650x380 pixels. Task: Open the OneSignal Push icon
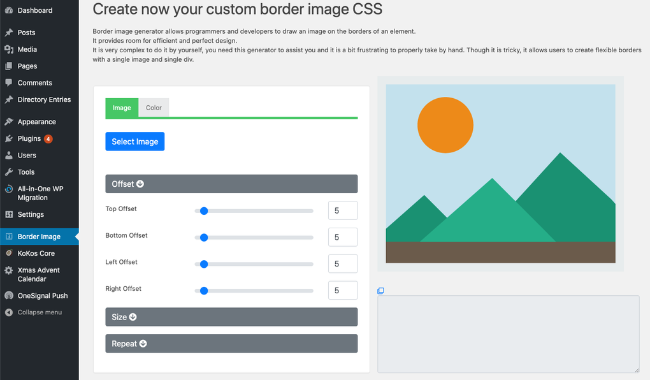click(9, 295)
